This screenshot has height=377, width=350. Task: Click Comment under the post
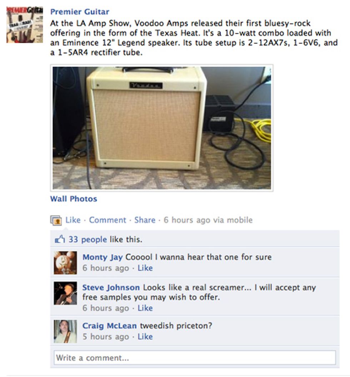pos(107,220)
